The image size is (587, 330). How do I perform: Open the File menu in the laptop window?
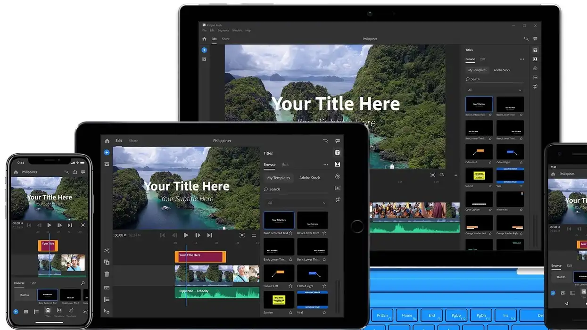tap(204, 30)
